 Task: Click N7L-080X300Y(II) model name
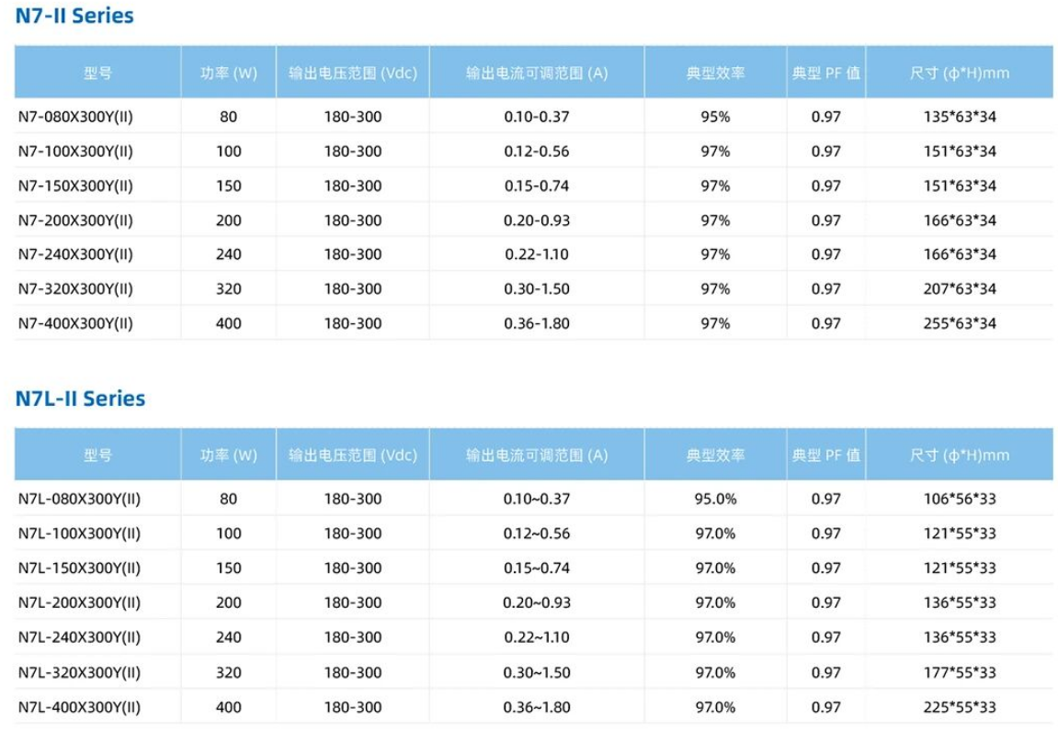click(80, 499)
